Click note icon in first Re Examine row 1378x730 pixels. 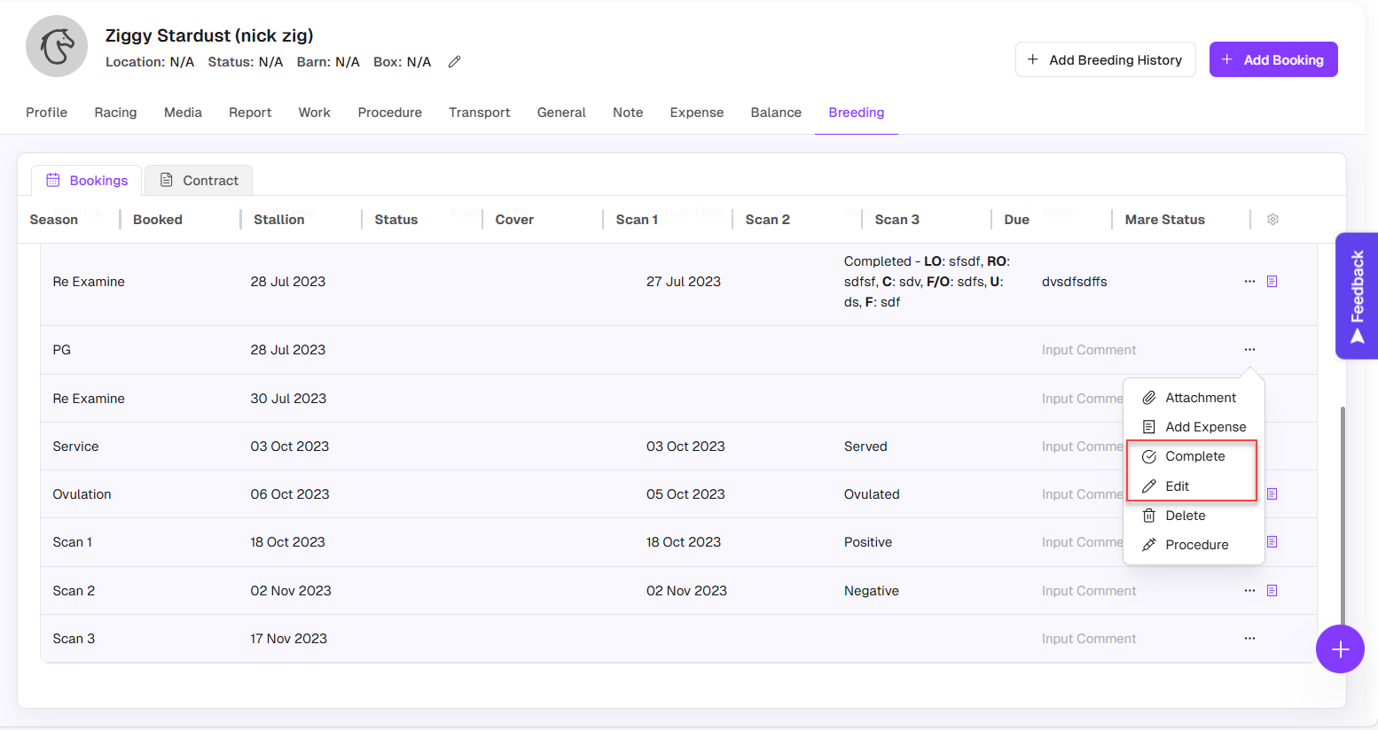pyautogui.click(x=1272, y=282)
